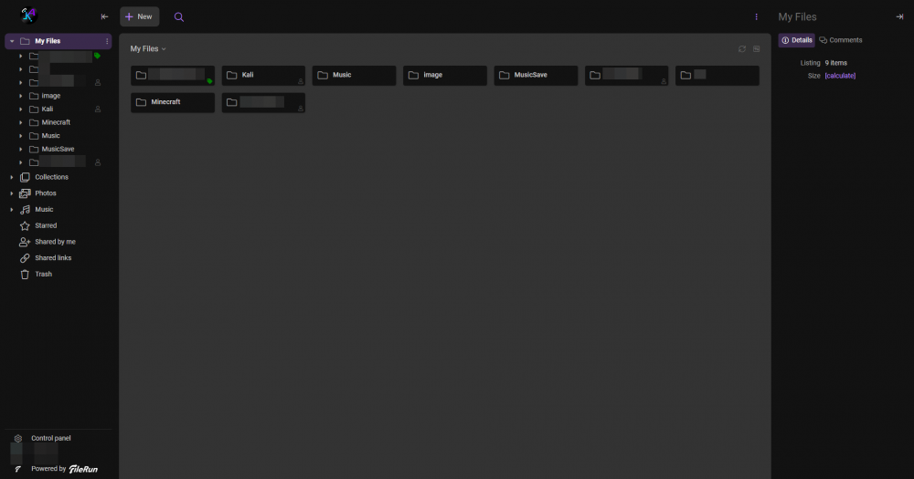The height and width of the screenshot is (479, 914).
Task: Click the app logo in top-left
Action: point(28,16)
